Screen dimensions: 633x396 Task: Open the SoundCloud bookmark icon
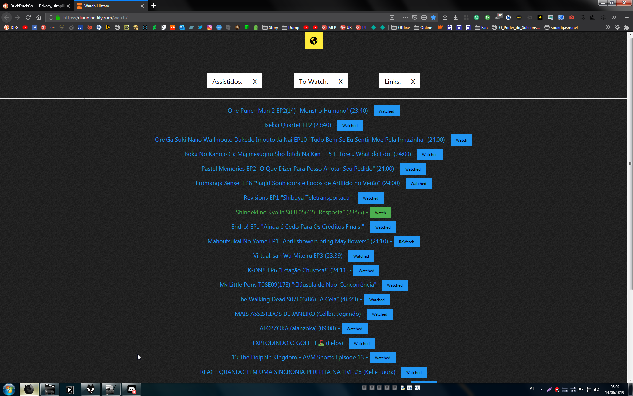coord(173,27)
